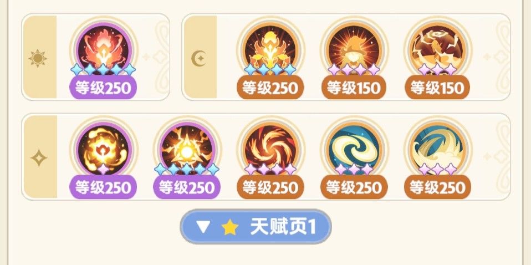The height and width of the screenshot is (265, 531).
Task: Click the white triangle arrow on 天赋页1
Action: pyautogui.click(x=203, y=227)
